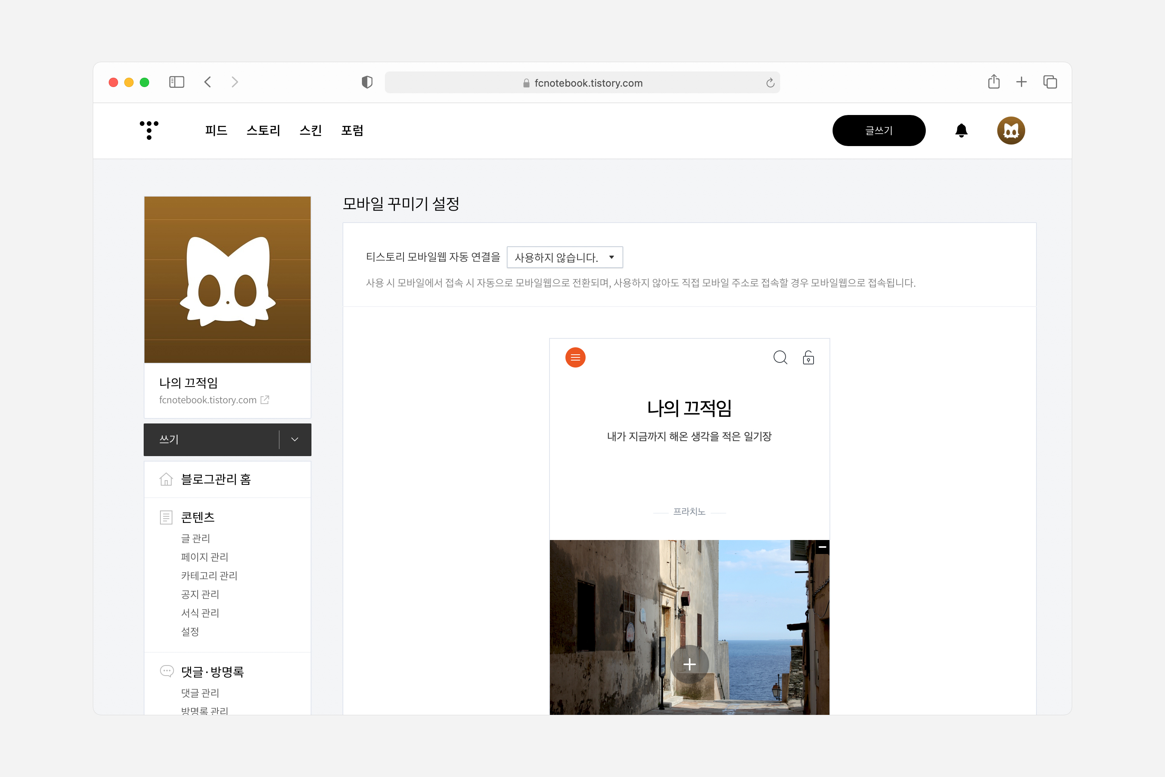Open 카테고리 관리 in sidebar

click(x=209, y=575)
